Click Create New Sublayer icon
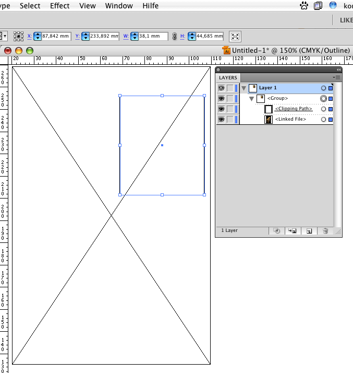353x373 pixels. (x=292, y=230)
